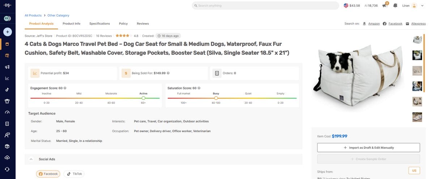
Task: Switch to the Specifications tab
Action: pos(99,23)
